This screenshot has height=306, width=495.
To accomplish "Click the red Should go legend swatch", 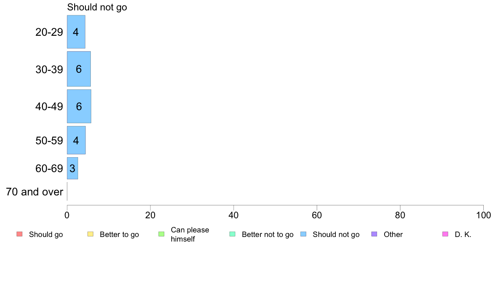I will point(20,234).
